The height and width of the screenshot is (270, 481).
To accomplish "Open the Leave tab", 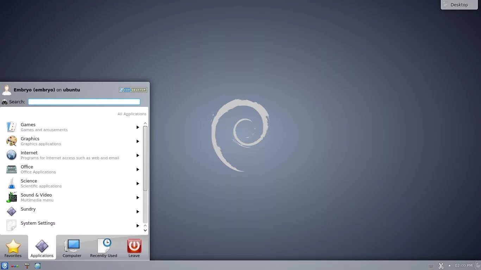I will [x=134, y=248].
